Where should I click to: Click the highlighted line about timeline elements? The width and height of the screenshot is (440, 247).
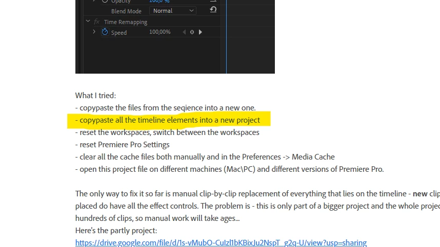click(168, 120)
